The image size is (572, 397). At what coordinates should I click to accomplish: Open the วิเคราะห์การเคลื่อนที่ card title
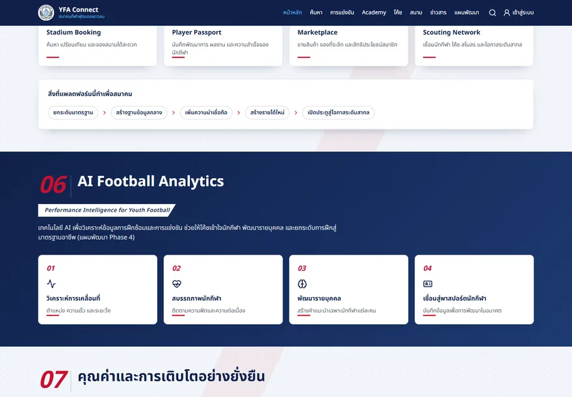[73, 298]
